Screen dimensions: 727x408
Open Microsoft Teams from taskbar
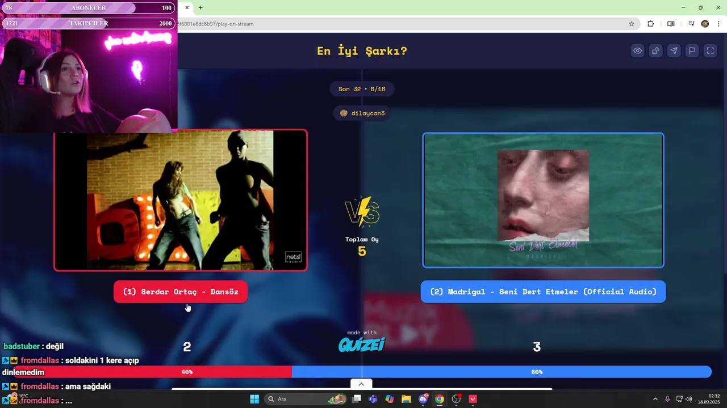coord(373,399)
